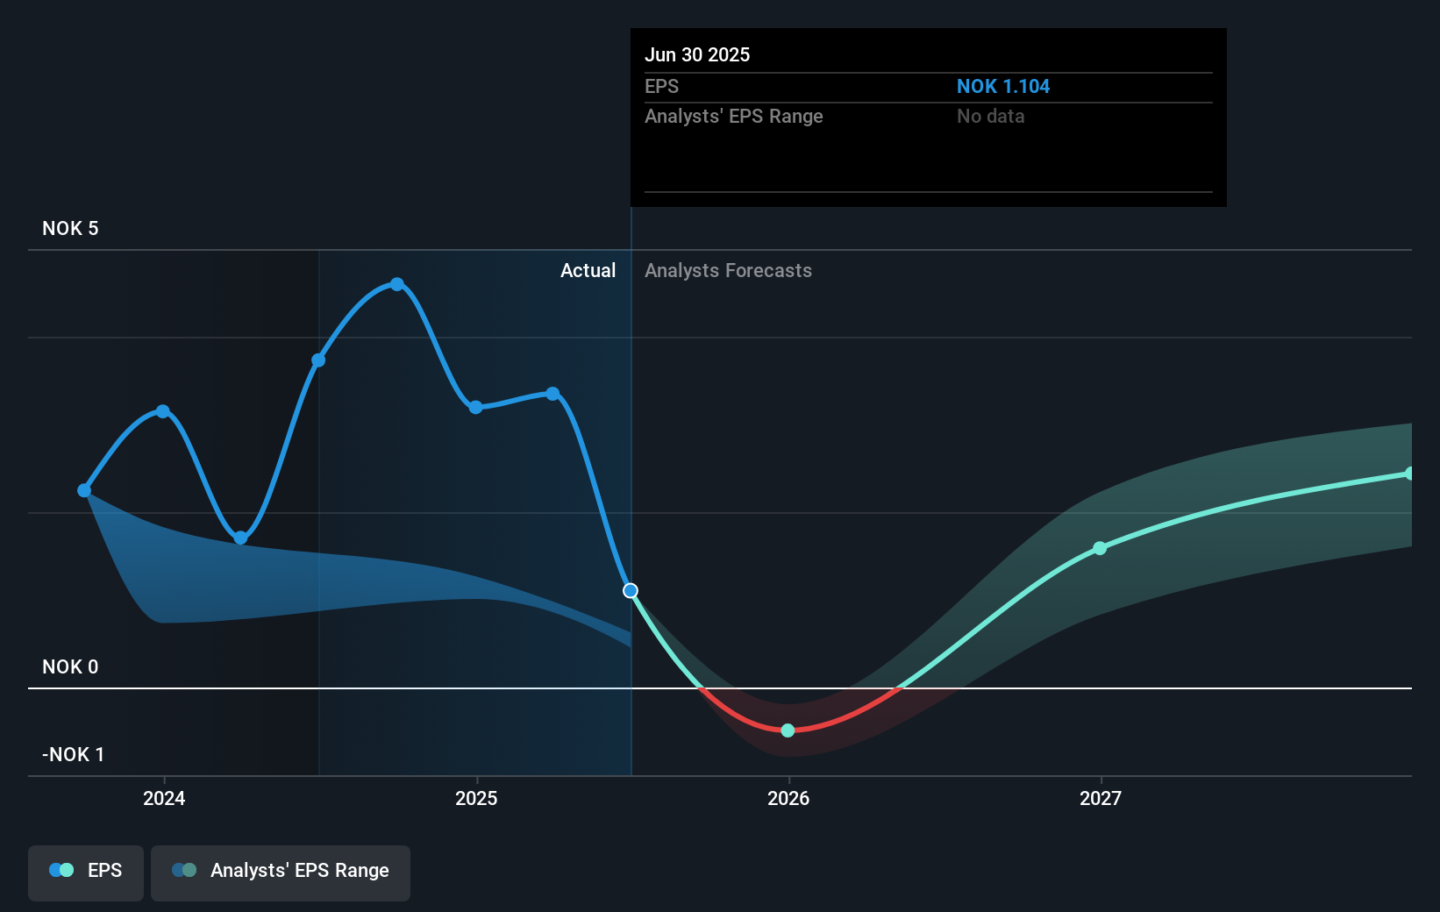
Task: Click the NOK 5 axis label
Action: [70, 229]
